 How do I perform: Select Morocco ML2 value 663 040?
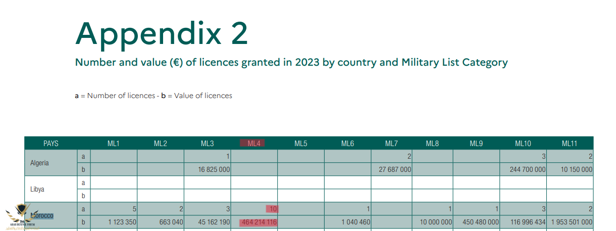[172, 222]
